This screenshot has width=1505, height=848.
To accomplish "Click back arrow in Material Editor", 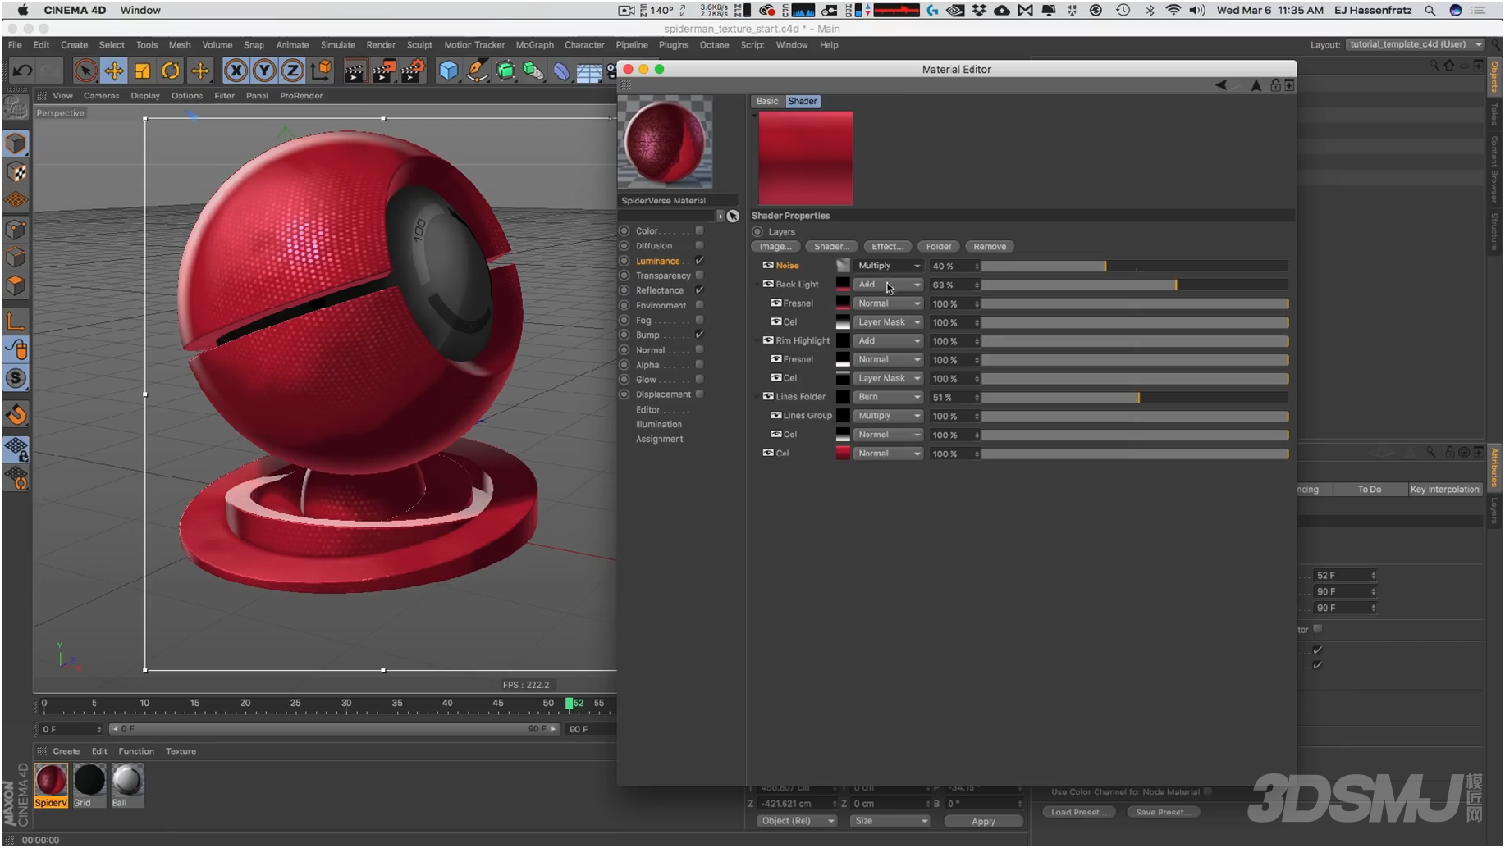I will click(x=1221, y=84).
